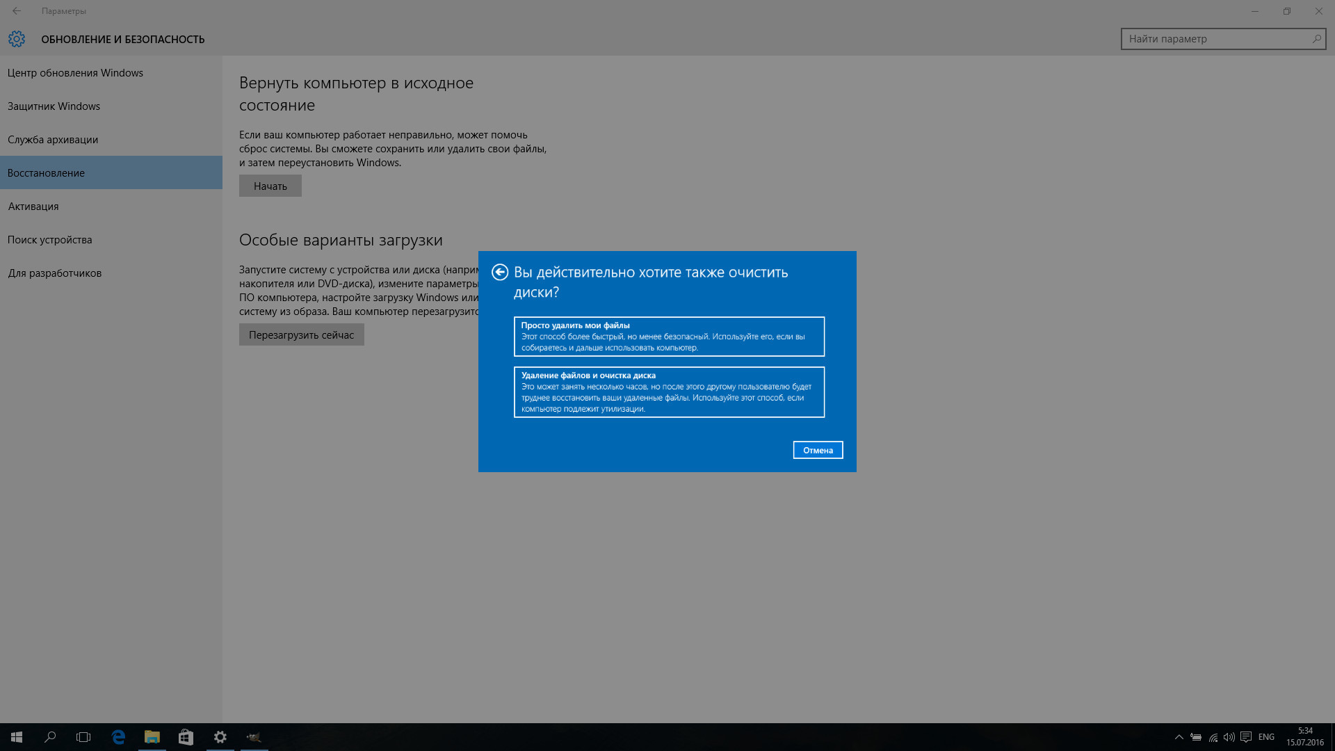Click the back arrow in the blue dialog
The height and width of the screenshot is (751, 1335).
499,272
